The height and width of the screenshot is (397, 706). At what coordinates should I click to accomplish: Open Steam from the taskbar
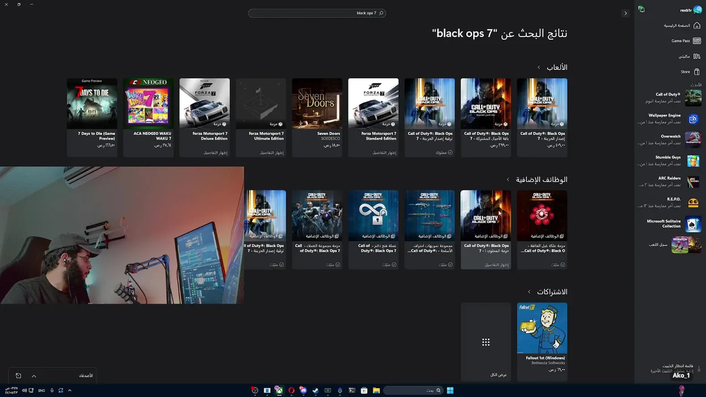coord(315,390)
